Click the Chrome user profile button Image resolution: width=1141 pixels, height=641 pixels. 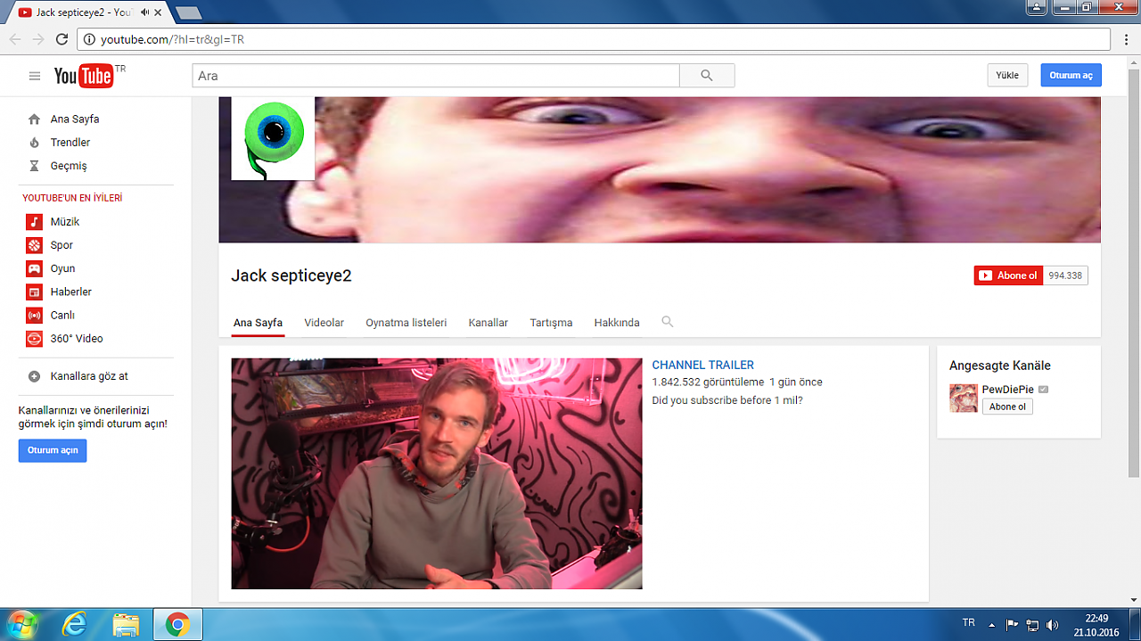click(1037, 7)
